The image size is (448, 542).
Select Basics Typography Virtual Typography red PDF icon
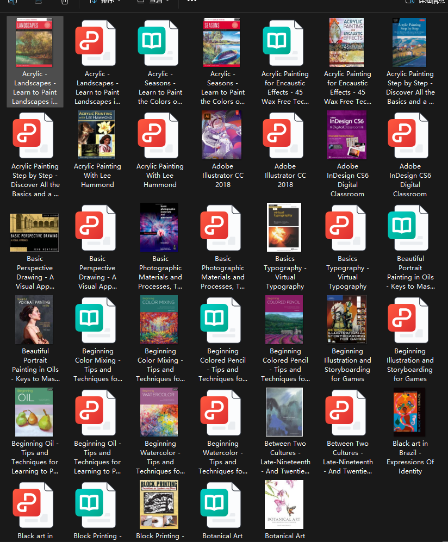point(346,227)
